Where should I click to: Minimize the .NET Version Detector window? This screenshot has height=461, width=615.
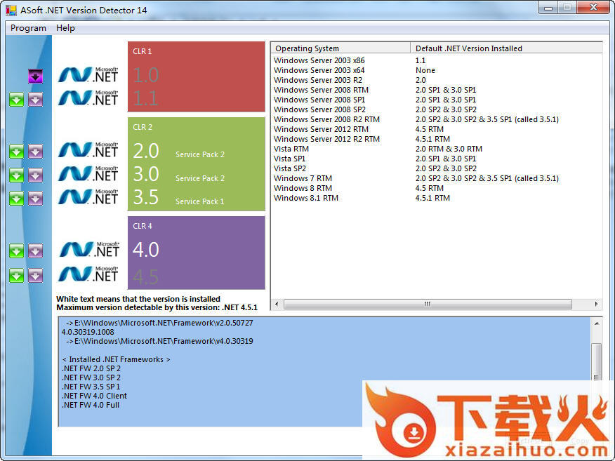click(x=548, y=8)
